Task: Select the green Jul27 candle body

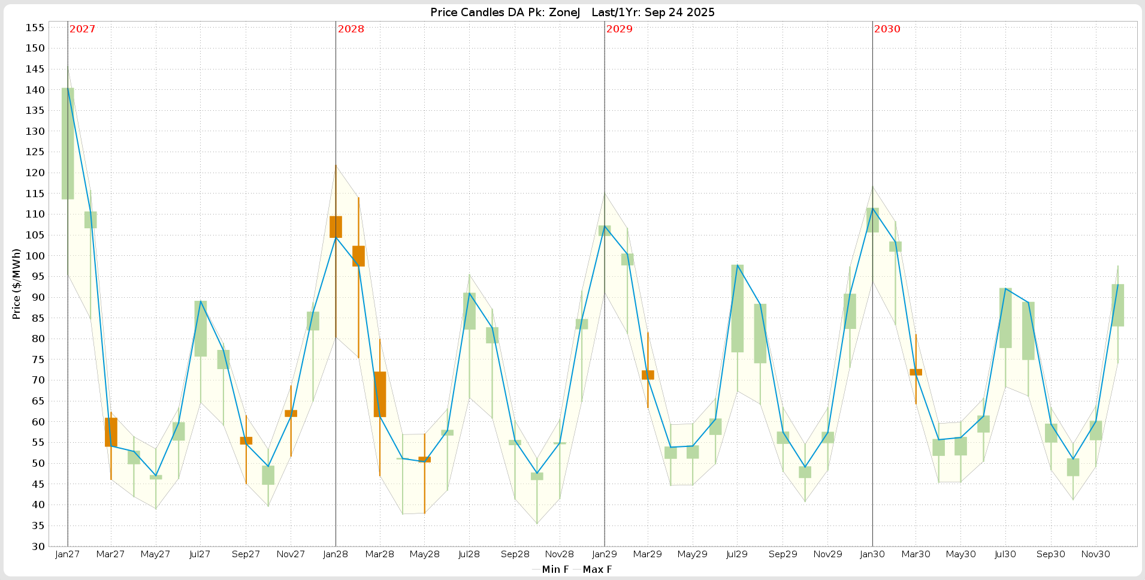Action: tap(201, 329)
